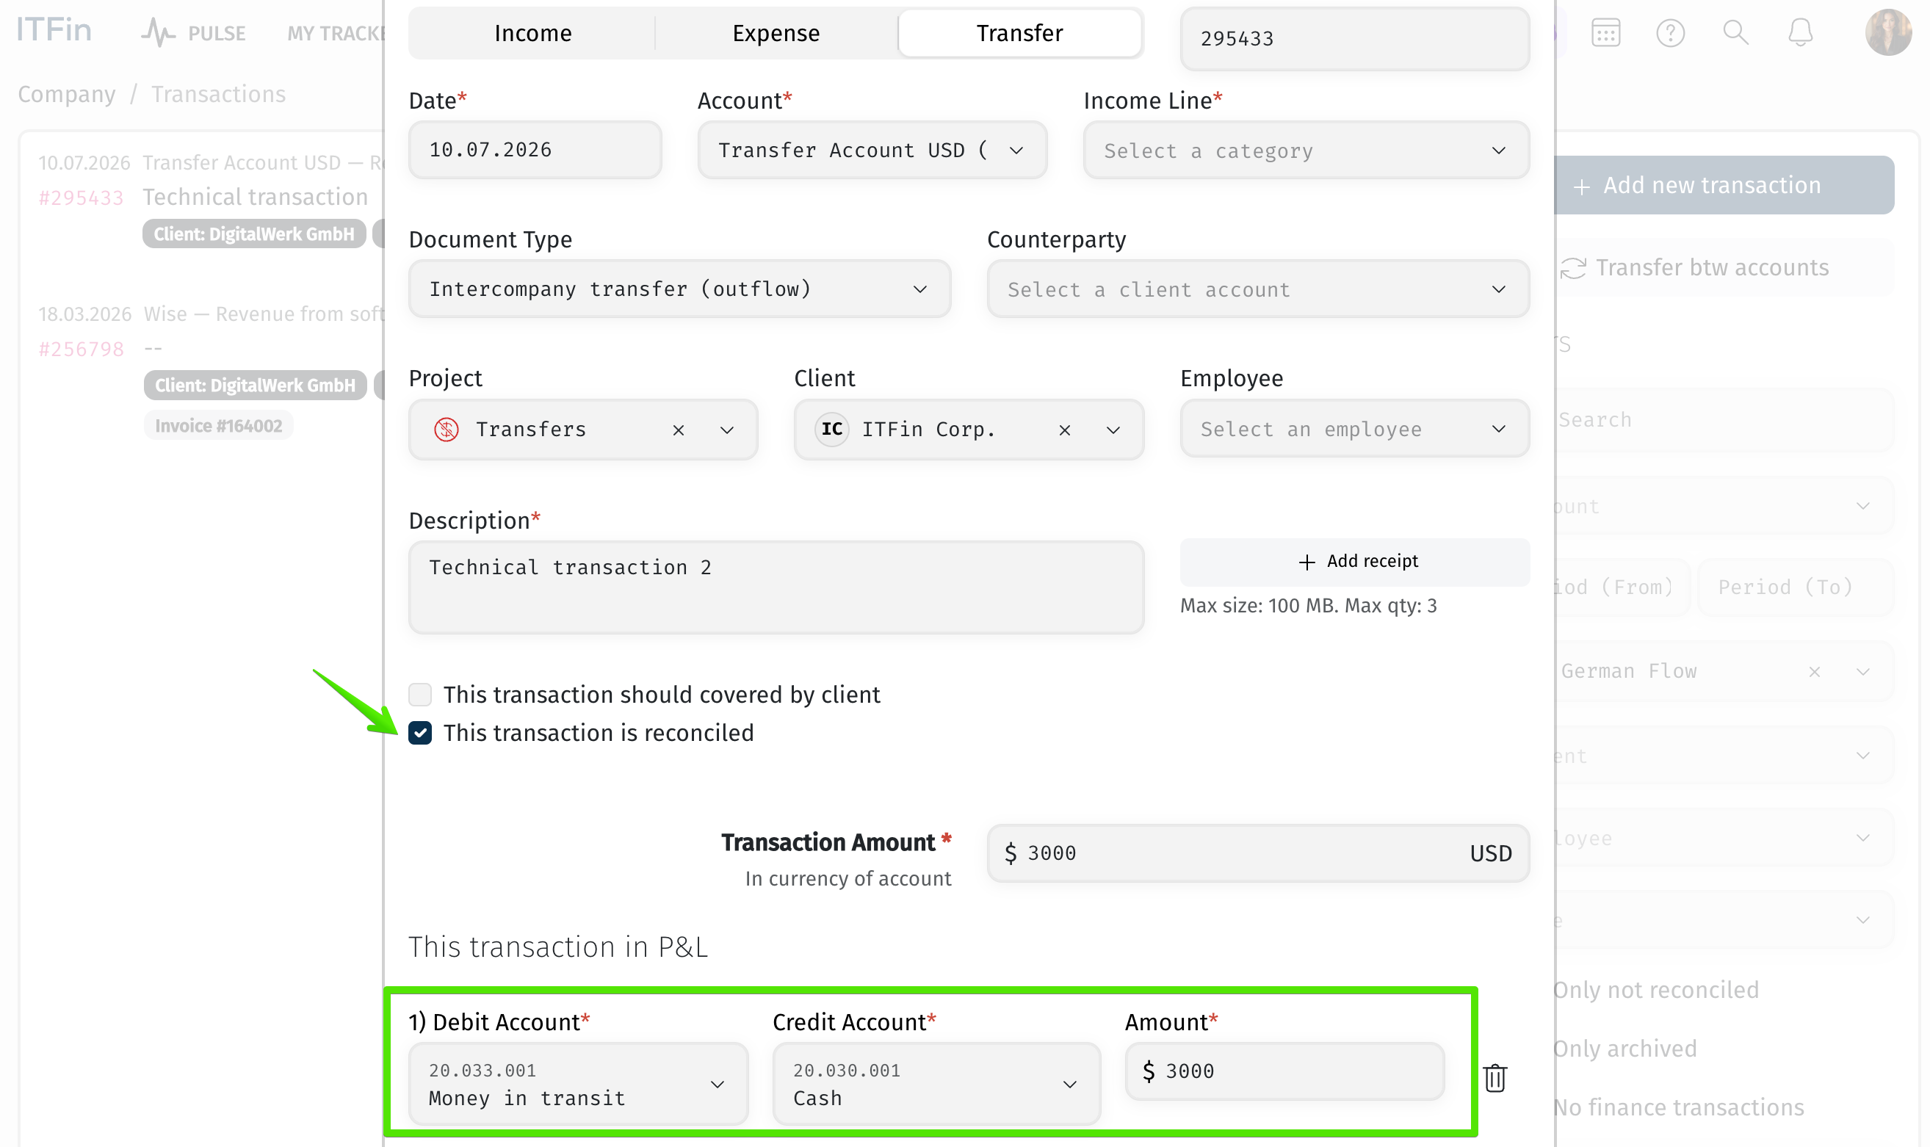Click the Transfer btw accounts refresh icon
This screenshot has height=1147, width=1930.
click(x=1573, y=268)
